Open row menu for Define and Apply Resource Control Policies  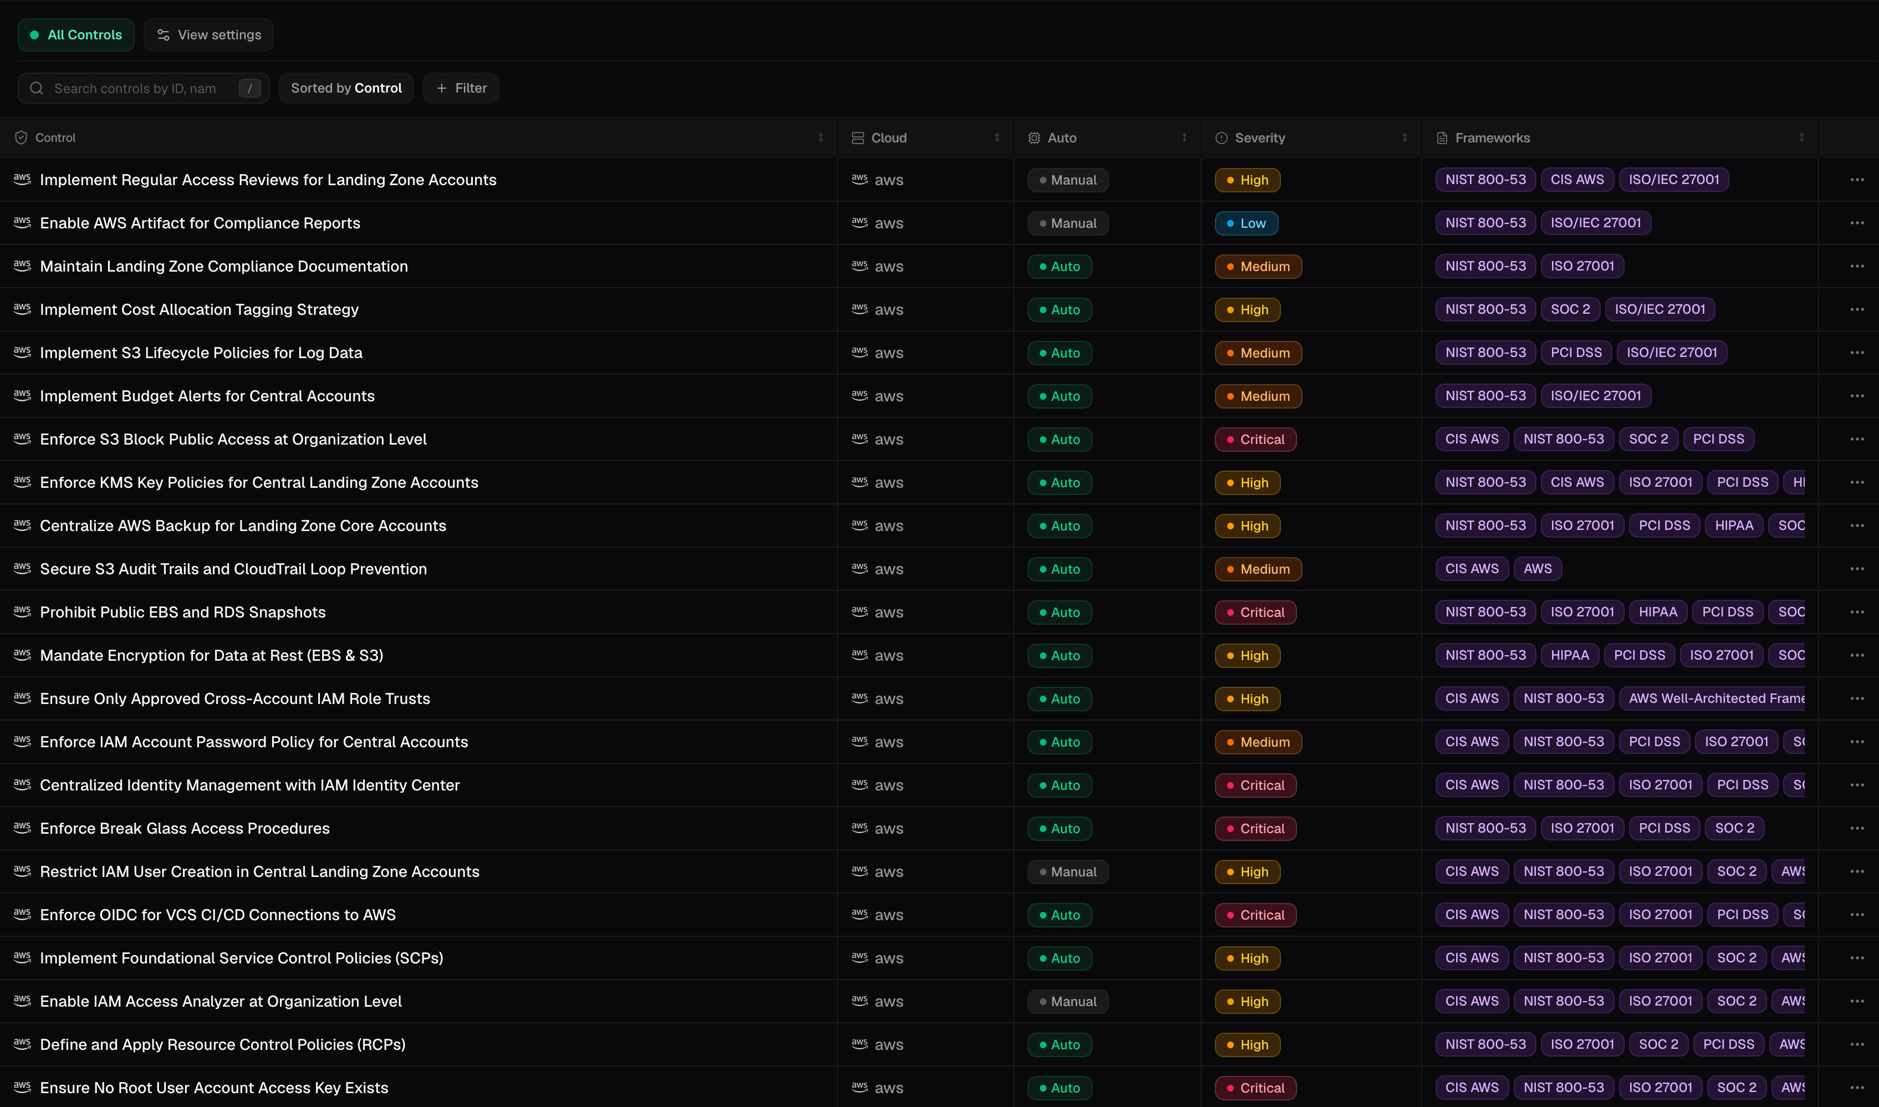click(1857, 1045)
